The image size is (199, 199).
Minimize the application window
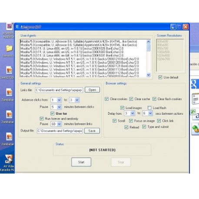(x=173, y=27)
